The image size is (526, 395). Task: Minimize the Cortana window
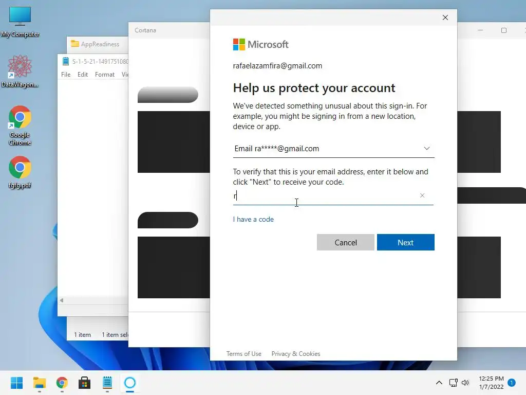(x=480, y=30)
